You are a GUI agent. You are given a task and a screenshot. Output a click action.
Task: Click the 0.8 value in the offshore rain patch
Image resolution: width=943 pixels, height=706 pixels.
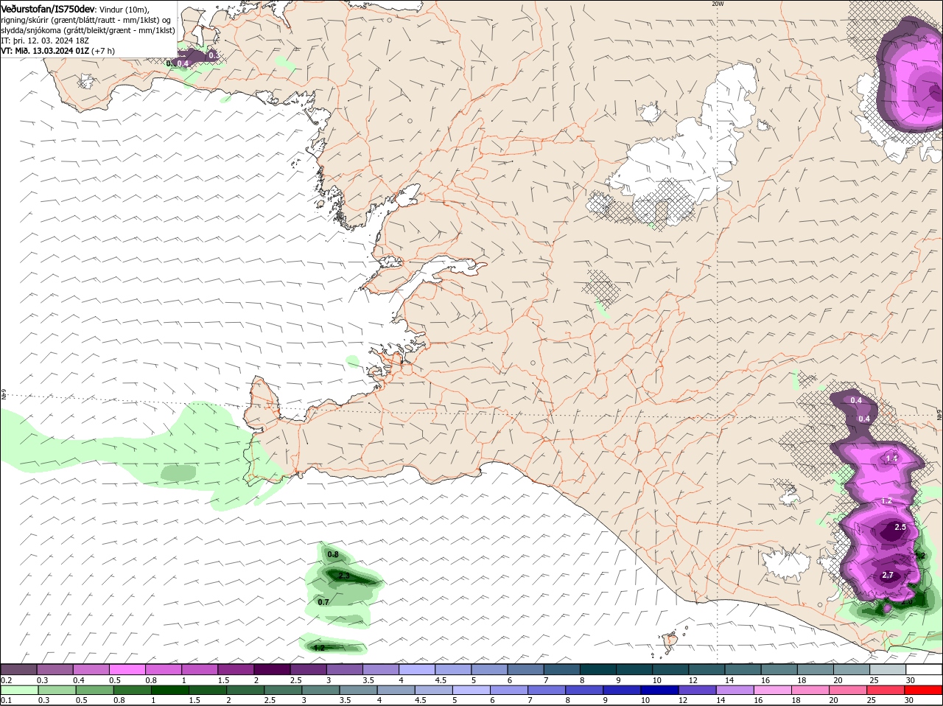pyautogui.click(x=333, y=554)
